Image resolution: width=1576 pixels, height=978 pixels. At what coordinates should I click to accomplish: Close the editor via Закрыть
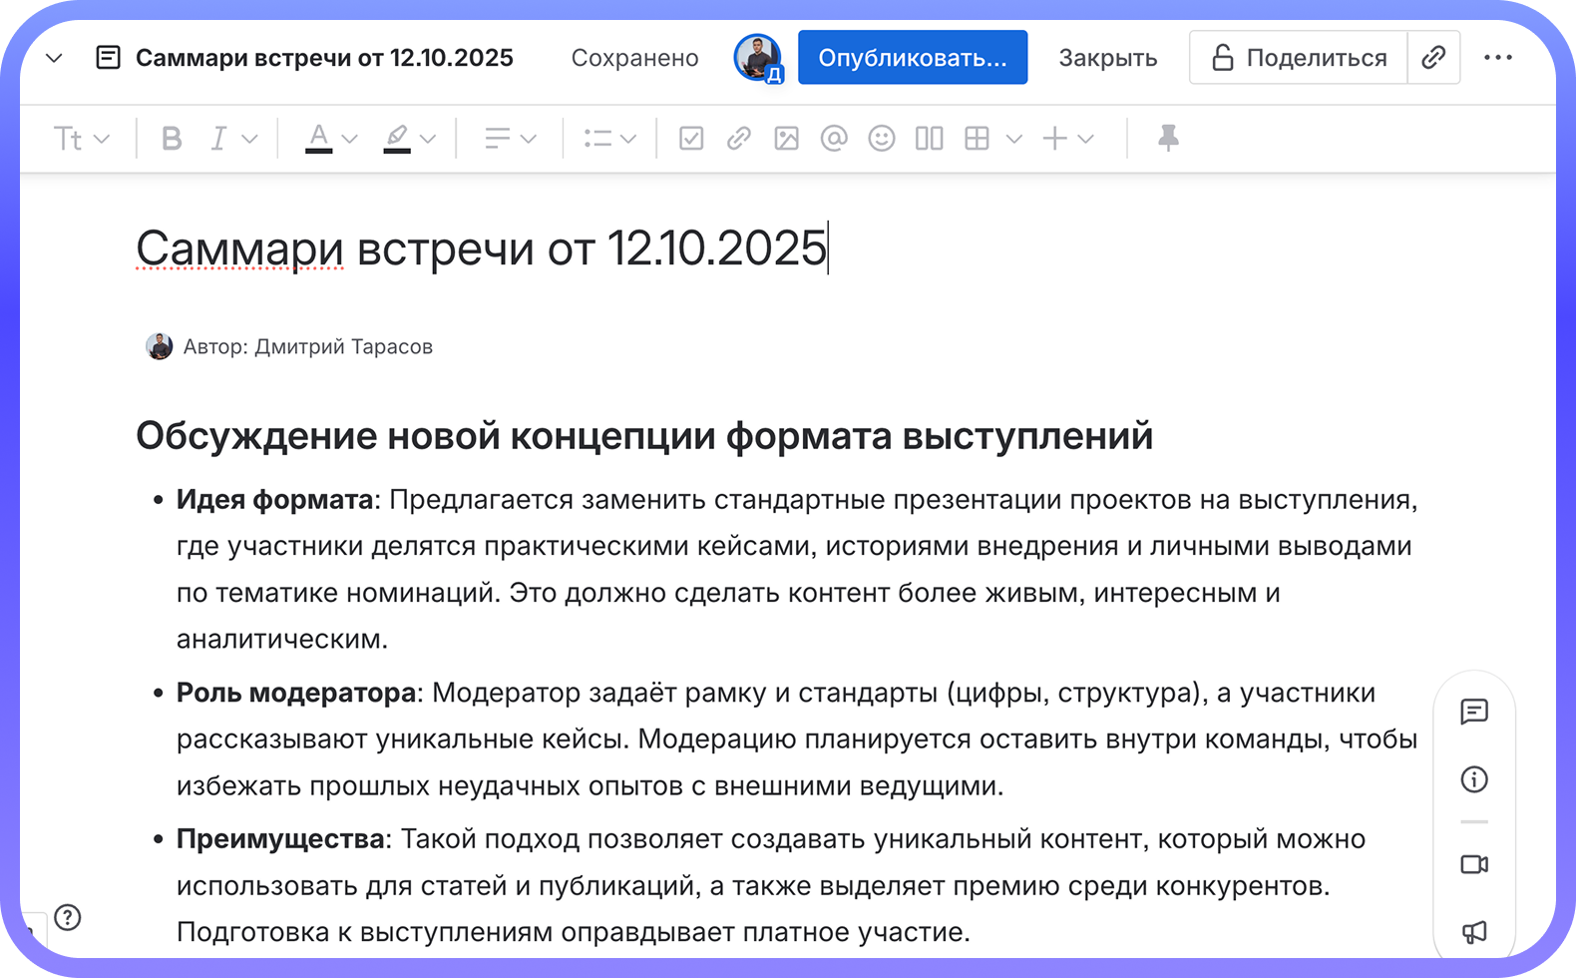(1108, 58)
